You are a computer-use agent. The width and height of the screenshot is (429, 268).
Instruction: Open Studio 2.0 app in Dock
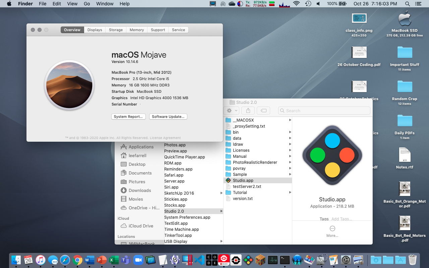[x=248, y=260]
